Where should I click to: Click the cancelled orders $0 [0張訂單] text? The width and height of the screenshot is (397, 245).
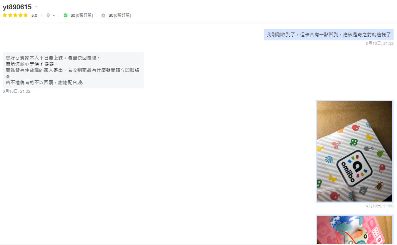[120, 15]
